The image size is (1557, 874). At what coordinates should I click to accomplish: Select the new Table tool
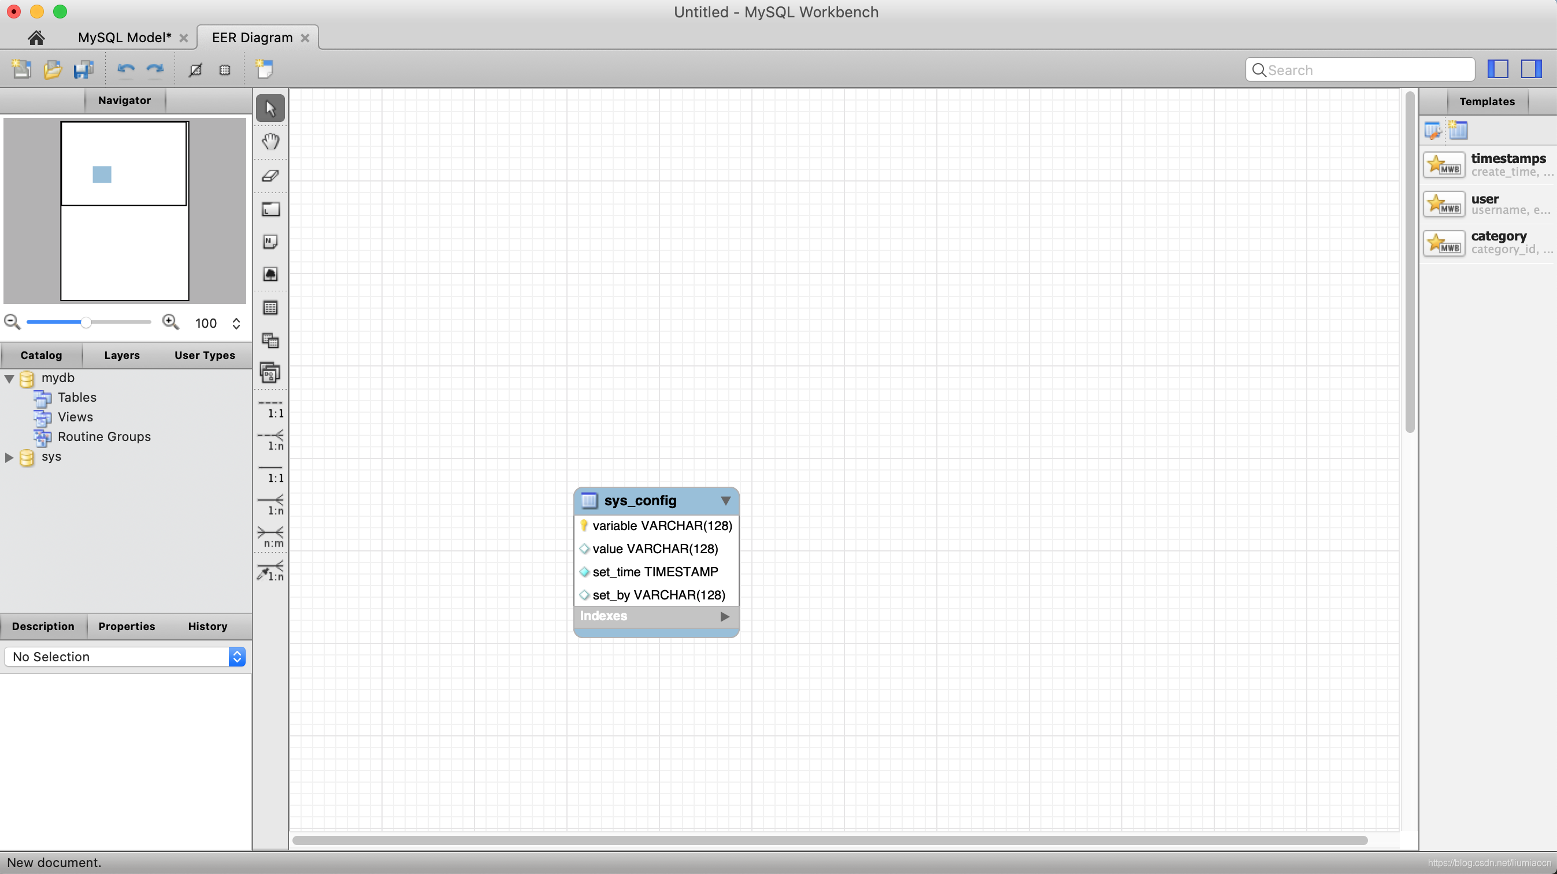coord(270,308)
